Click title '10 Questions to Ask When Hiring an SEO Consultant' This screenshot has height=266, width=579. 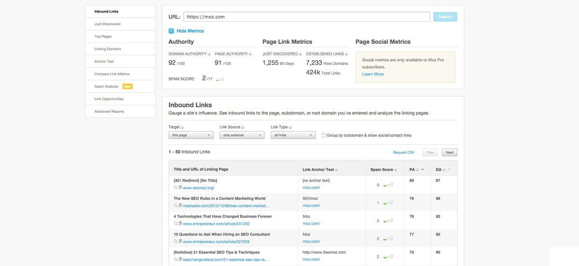click(222, 234)
